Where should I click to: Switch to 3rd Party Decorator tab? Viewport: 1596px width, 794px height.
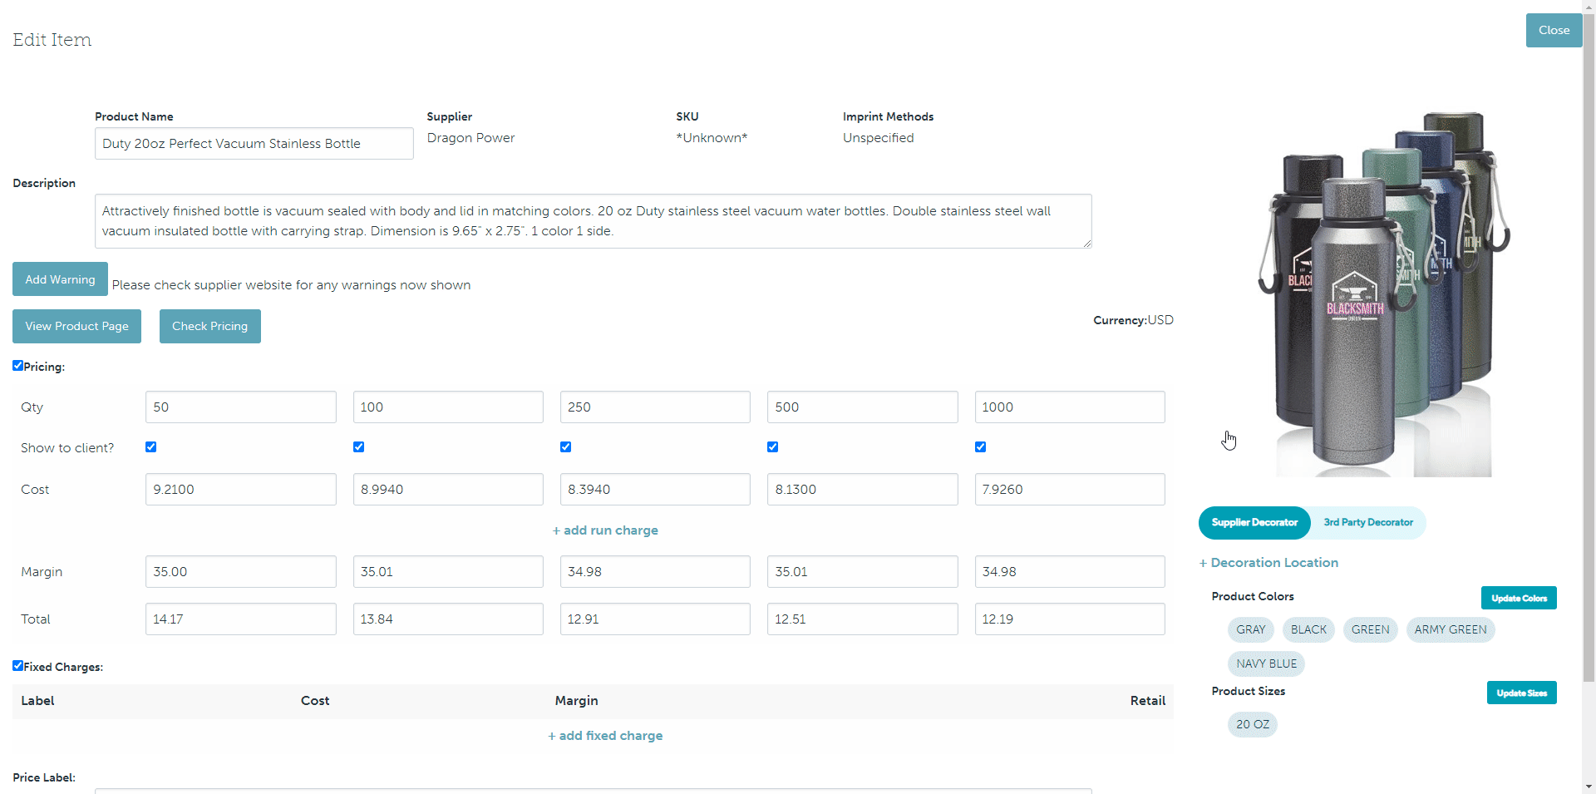[1367, 523]
